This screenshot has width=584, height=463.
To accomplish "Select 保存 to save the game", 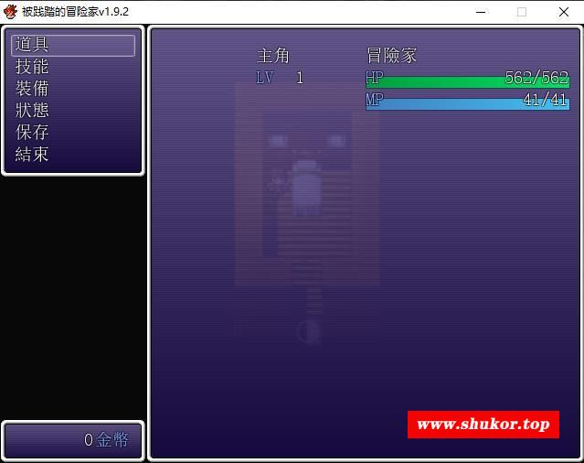I will [32, 133].
